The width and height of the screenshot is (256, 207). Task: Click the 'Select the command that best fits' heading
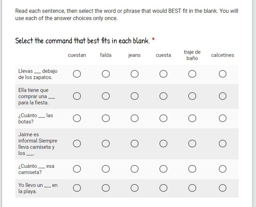[x=83, y=41]
